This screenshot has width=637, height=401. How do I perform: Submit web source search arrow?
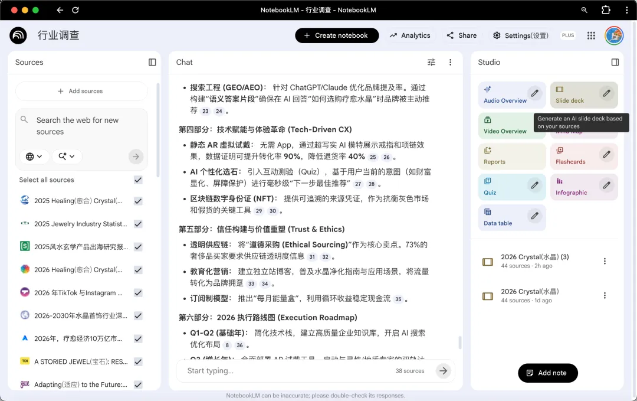coord(136,157)
